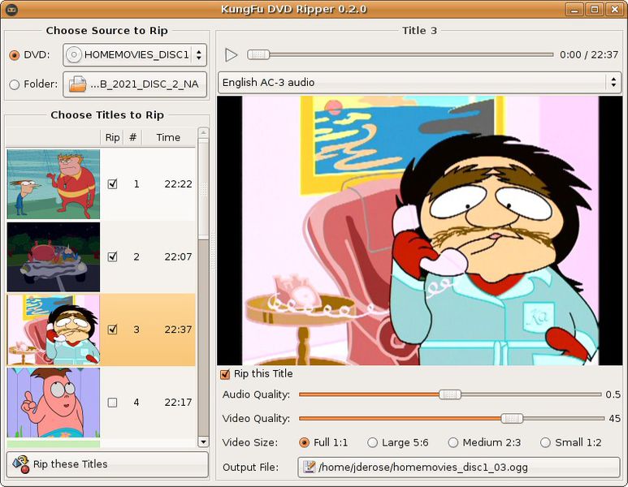Open the English AC-3 audio dropdown

(418, 83)
